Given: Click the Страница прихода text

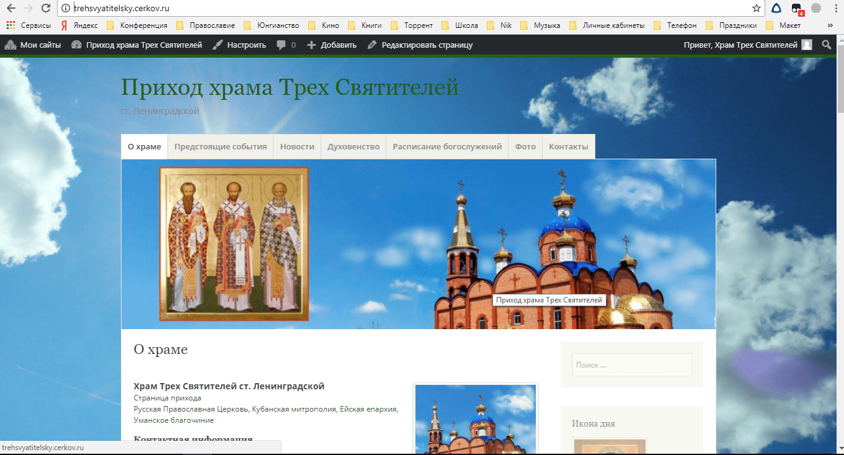Looking at the screenshot, I should [x=167, y=398].
